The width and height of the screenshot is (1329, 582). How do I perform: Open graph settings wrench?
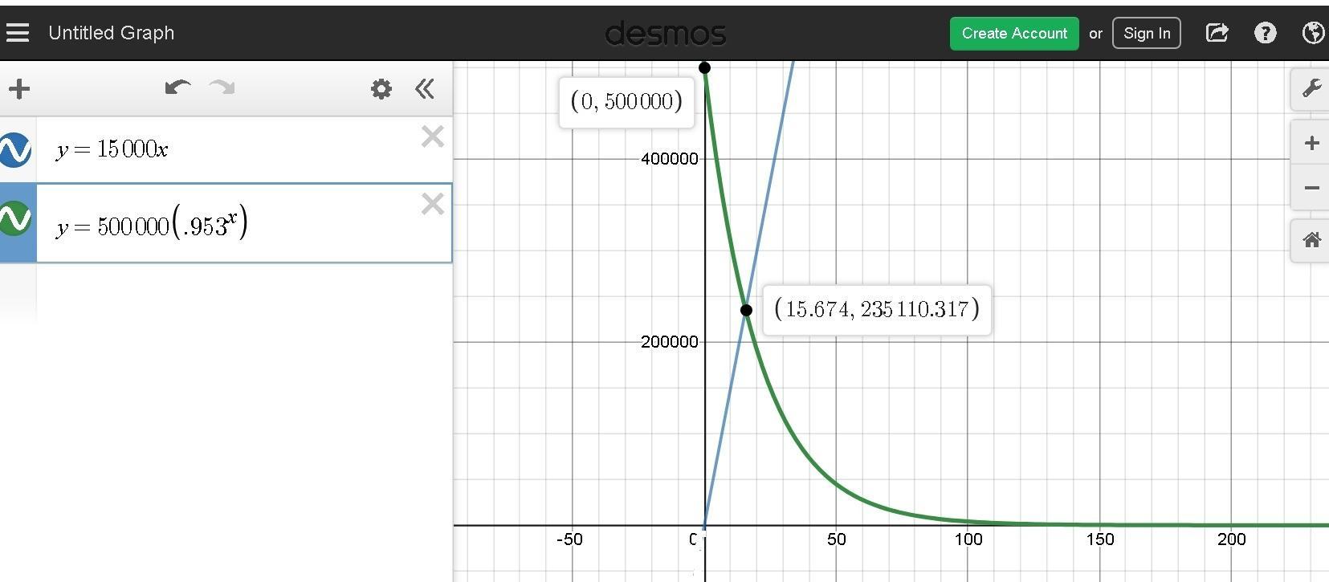(x=1311, y=88)
